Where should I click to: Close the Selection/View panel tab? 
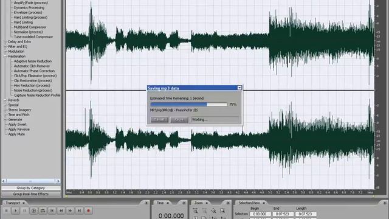click(264, 203)
